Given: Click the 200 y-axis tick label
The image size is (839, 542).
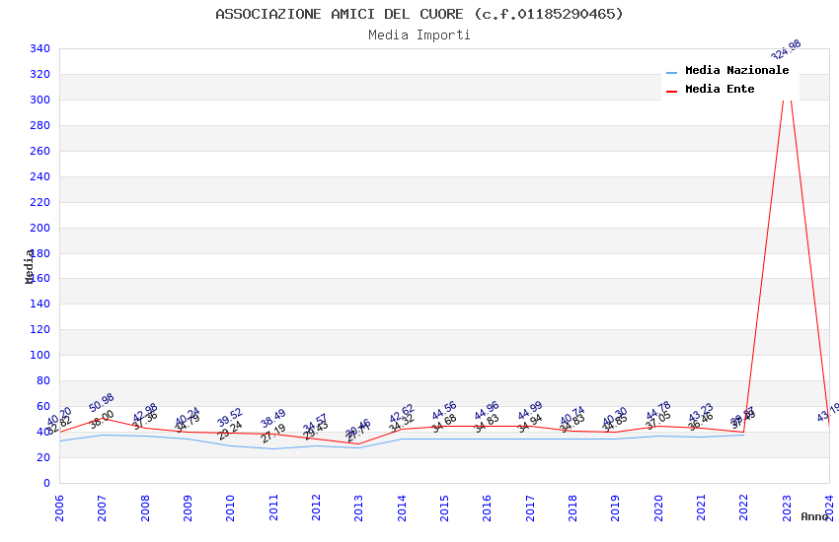Looking at the screenshot, I should tap(40, 228).
